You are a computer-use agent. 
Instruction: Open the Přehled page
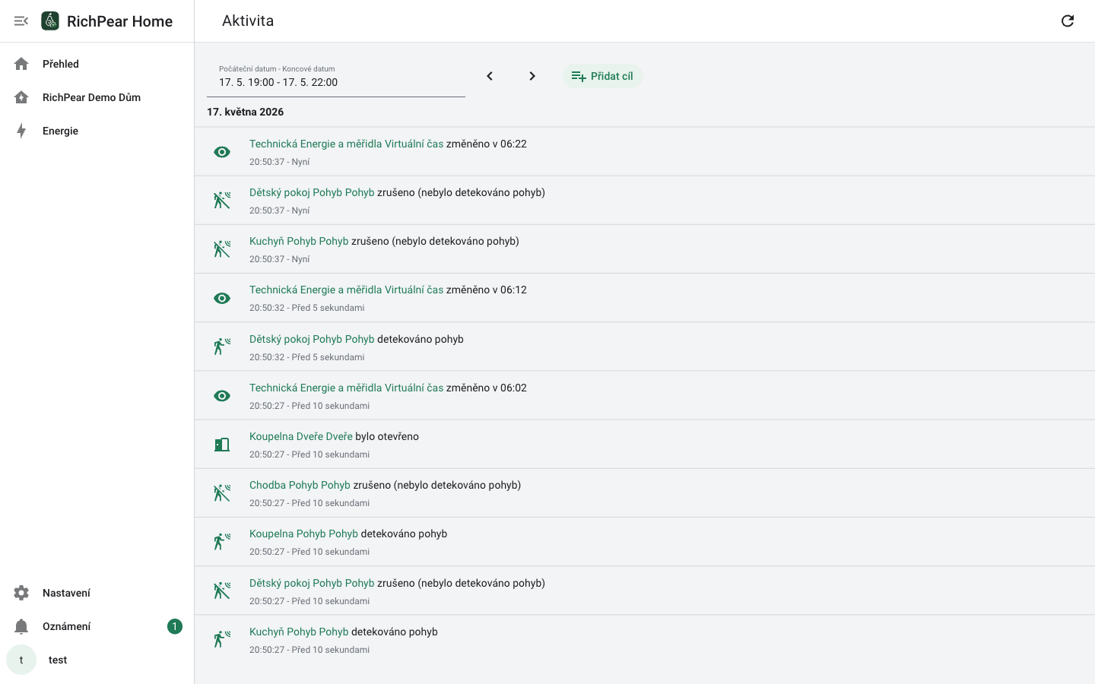[x=97, y=64]
